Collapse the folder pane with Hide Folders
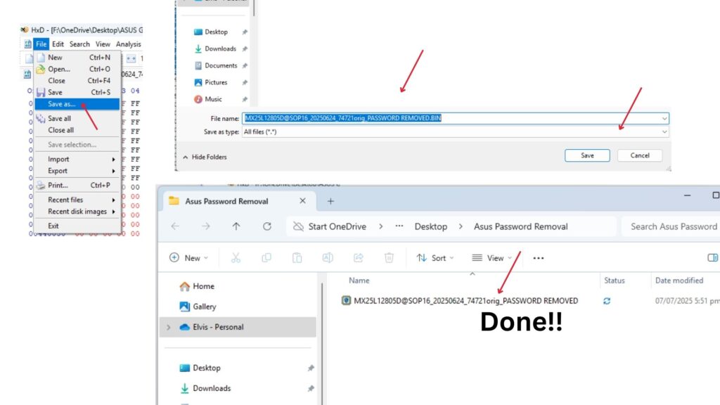The height and width of the screenshot is (405, 720). pos(205,157)
